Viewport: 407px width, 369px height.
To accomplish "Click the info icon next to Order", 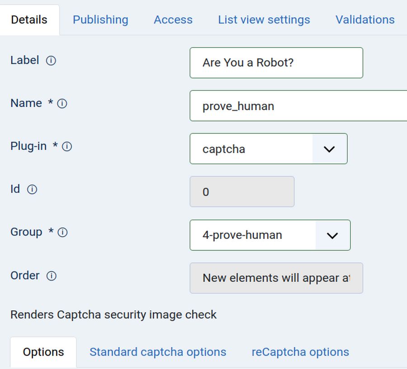I will coord(52,276).
